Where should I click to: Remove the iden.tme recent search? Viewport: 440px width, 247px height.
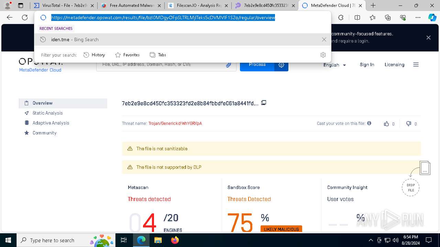[324, 39]
